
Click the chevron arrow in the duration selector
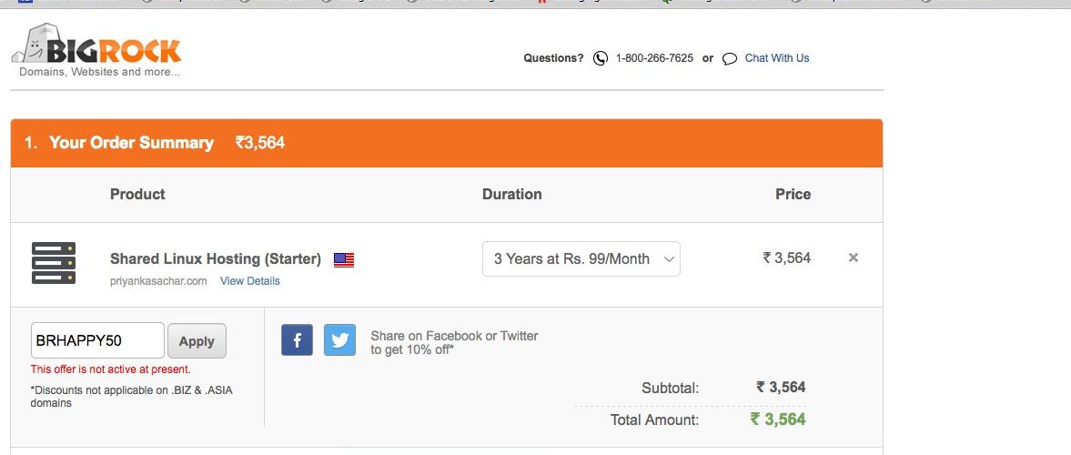[669, 259]
